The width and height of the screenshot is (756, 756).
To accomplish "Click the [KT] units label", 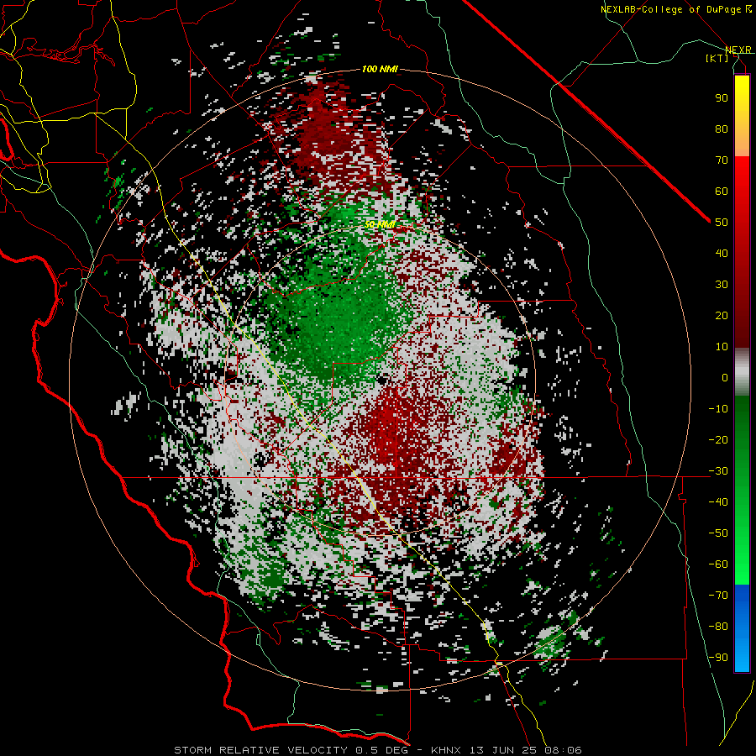I will 717,58.
